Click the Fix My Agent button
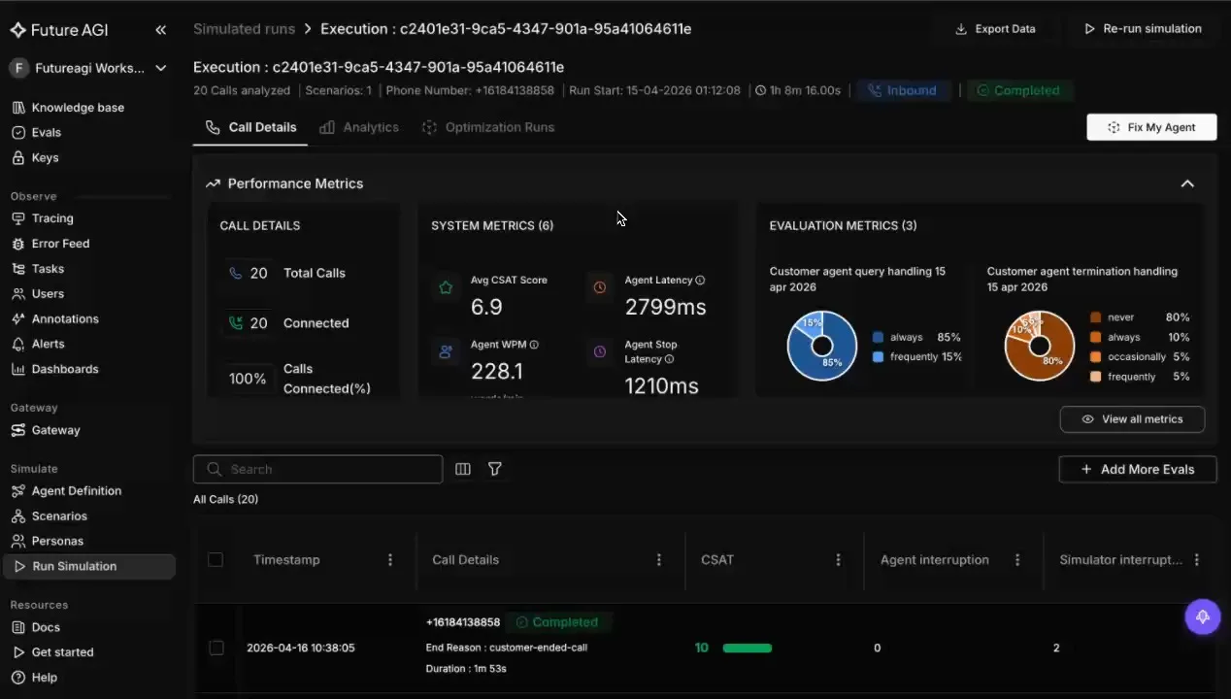This screenshot has height=699, width=1231. tap(1151, 127)
